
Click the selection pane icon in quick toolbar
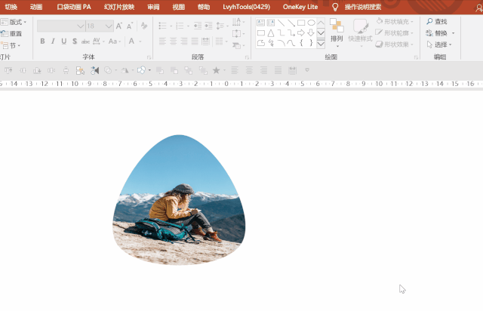[x=80, y=70]
